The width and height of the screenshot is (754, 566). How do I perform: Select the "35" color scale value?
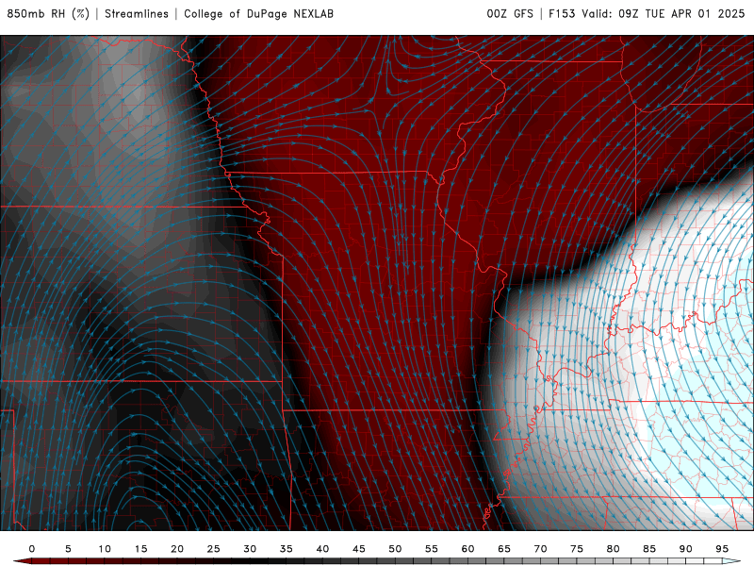287,549
